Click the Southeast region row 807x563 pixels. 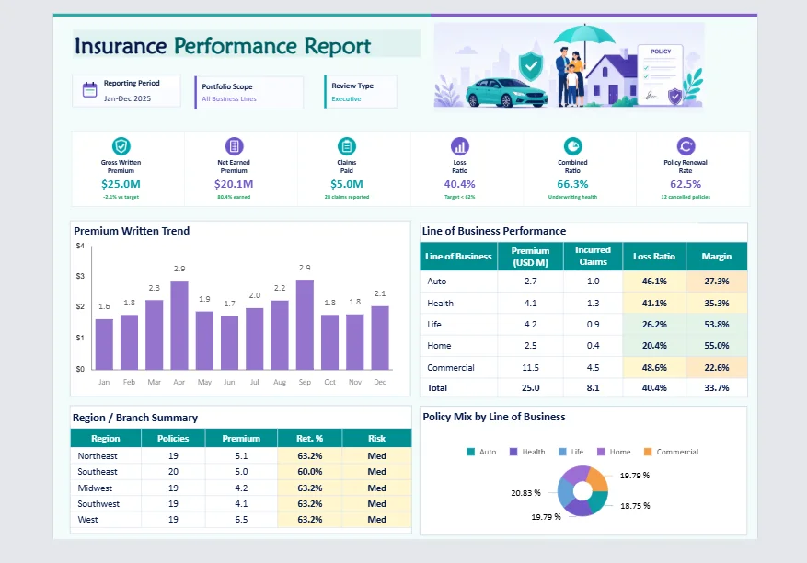241,471
